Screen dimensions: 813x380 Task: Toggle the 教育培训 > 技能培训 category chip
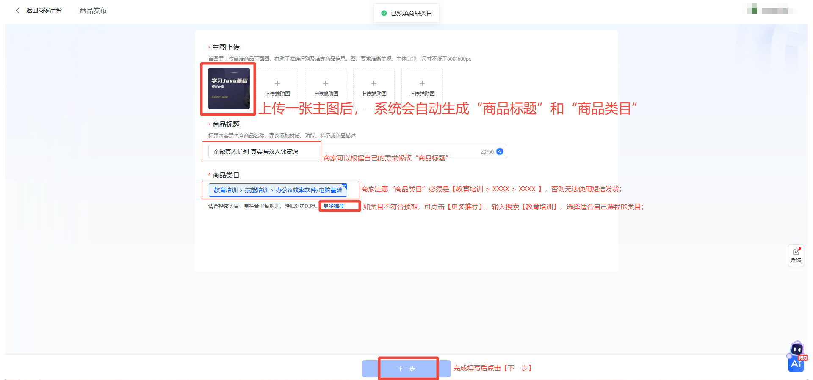coord(278,190)
